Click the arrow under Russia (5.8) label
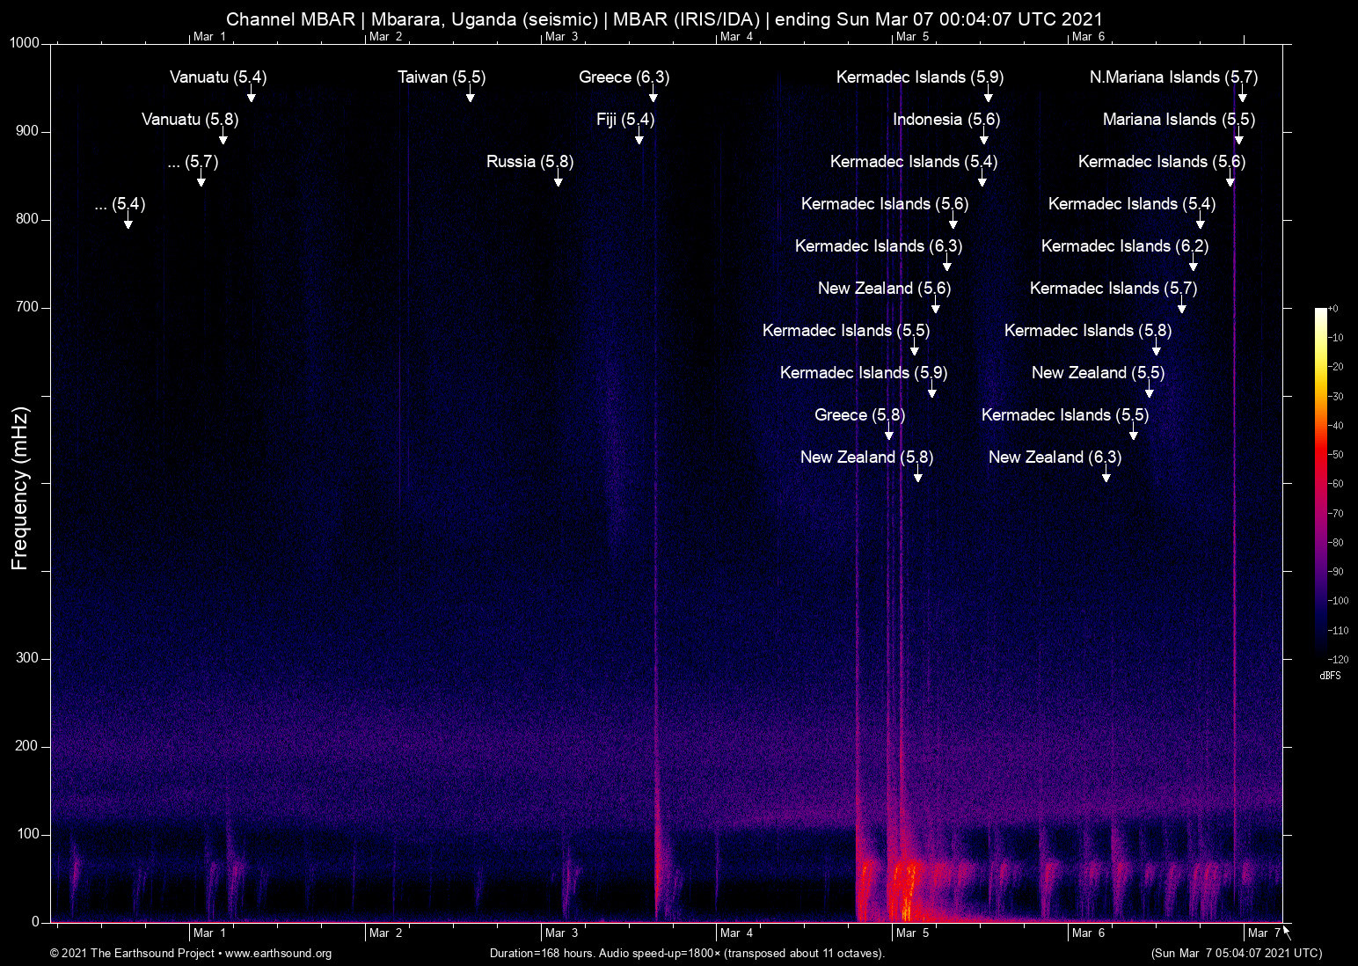The image size is (1358, 966). pos(559,180)
